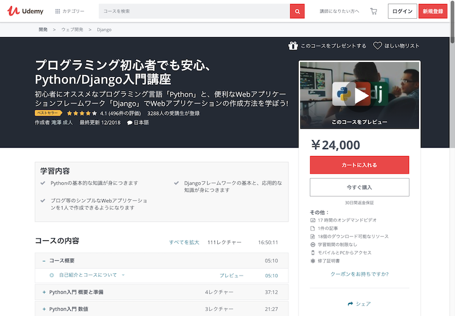Expand description arrow next to 自己紹介とコースについて
Screen dimensions: 455x316
pyautogui.click(x=123, y=275)
